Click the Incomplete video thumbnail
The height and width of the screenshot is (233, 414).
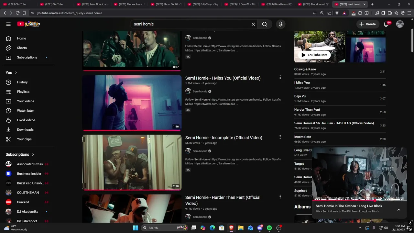[x=132, y=162]
